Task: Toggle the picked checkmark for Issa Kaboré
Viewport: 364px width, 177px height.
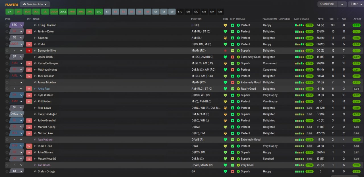Action: [7, 140]
